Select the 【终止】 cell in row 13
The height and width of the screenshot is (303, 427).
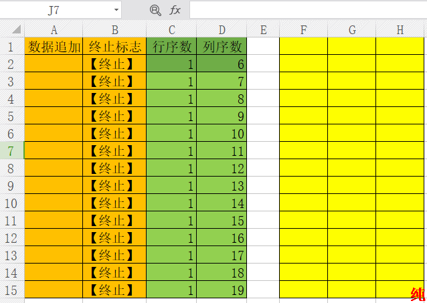coord(114,255)
